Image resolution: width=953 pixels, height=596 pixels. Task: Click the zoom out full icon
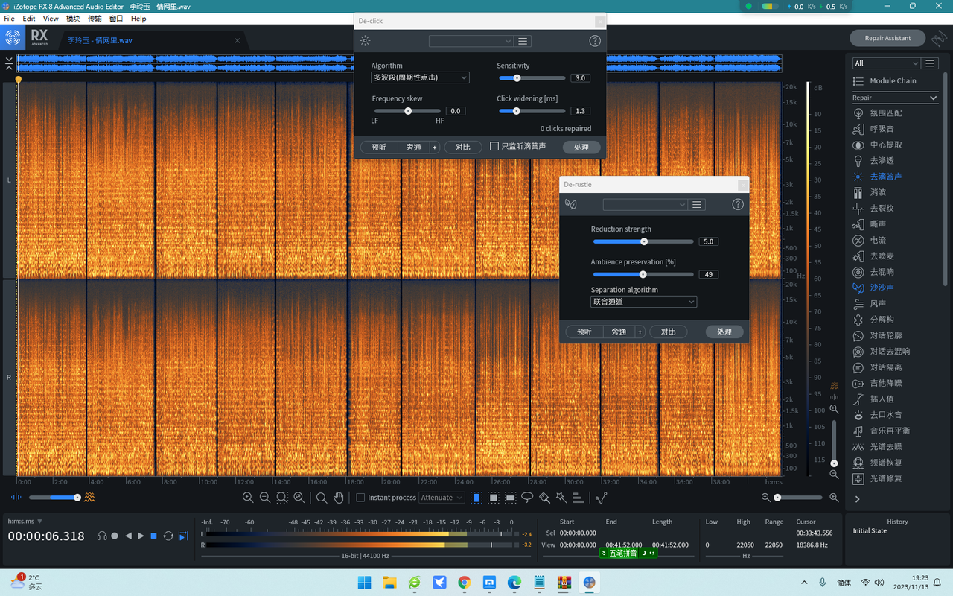pyautogui.click(x=299, y=498)
